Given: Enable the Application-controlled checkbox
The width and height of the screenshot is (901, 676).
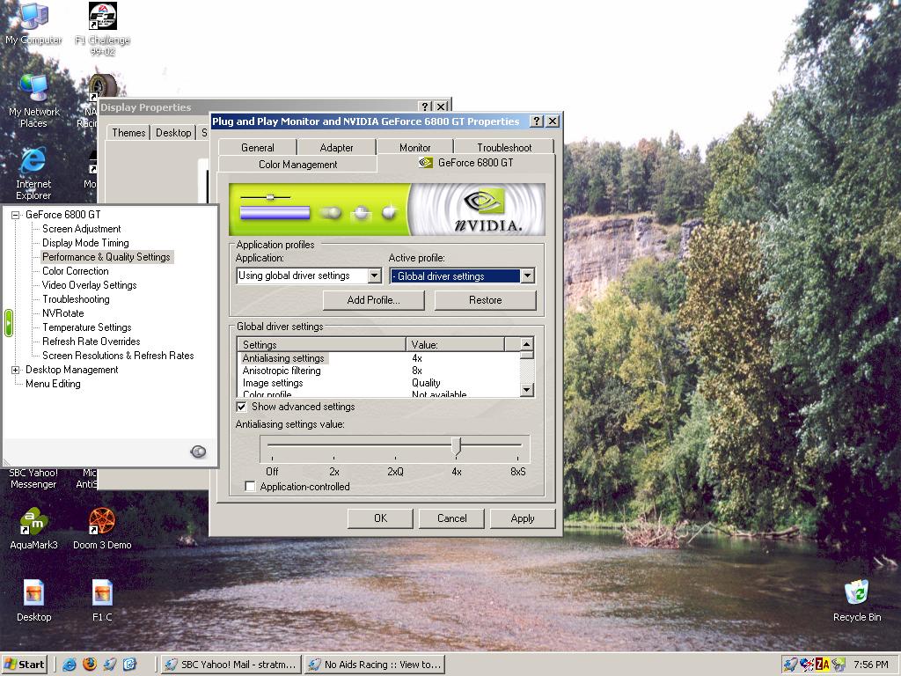Looking at the screenshot, I should coord(251,487).
